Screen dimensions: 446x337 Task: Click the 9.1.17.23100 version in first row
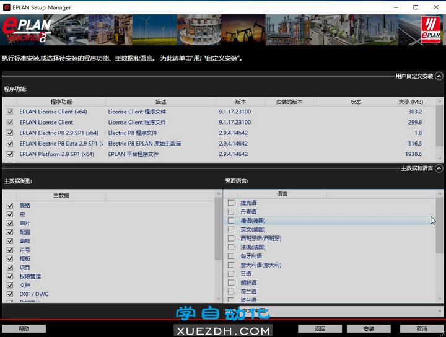tap(235, 112)
